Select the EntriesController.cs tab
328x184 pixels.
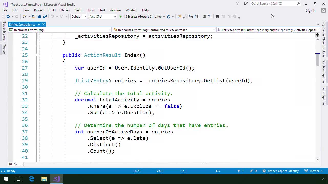click(22, 24)
